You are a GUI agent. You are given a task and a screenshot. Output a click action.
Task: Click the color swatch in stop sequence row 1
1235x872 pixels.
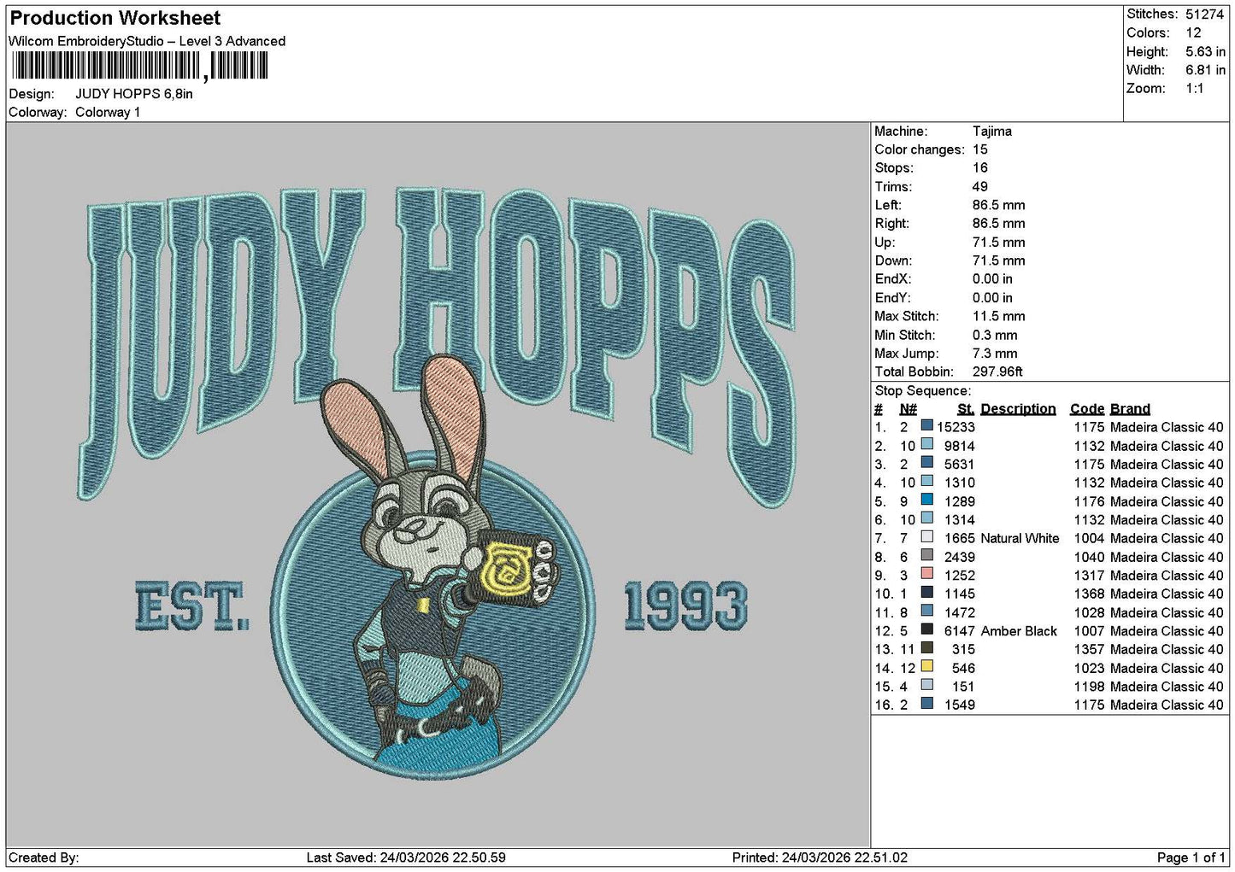(x=926, y=425)
